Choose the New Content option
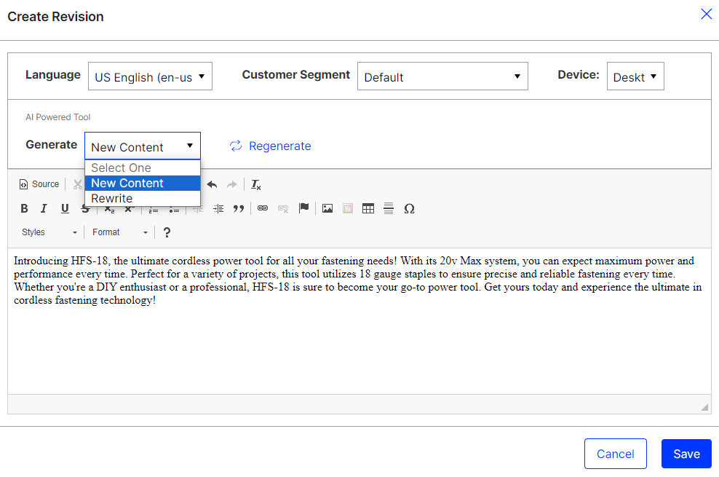Screen dimensions: 719x477 click(143, 183)
